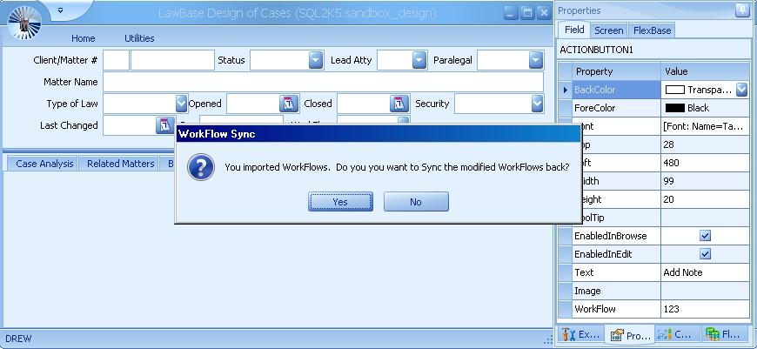Open the quick access toolbar arrow
The image size is (757, 349).
[60, 10]
